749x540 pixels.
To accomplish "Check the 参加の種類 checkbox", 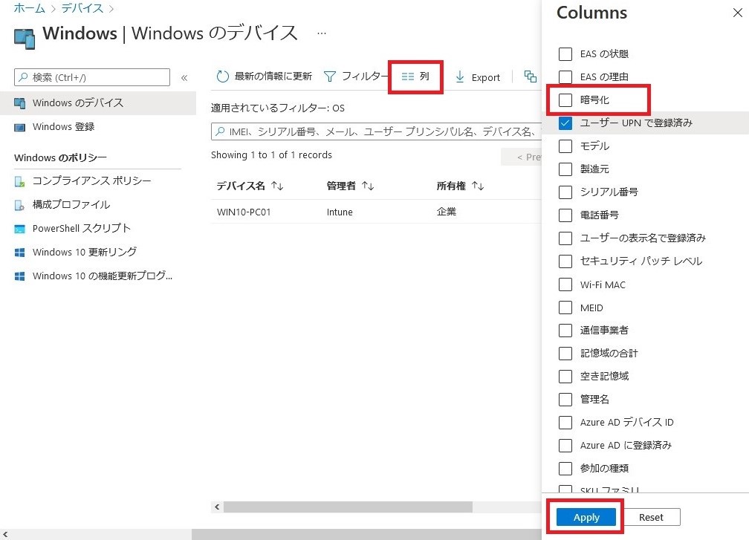I will point(565,469).
